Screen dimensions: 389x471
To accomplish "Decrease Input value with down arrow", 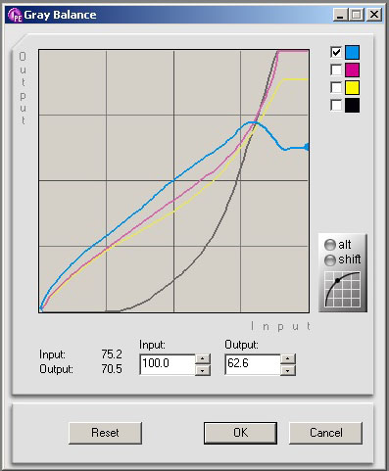I will point(203,370).
